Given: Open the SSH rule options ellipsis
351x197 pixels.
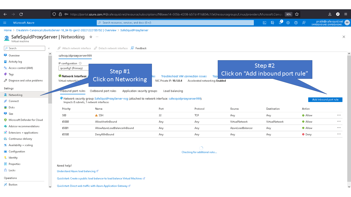Looking at the screenshot, I should (339, 115).
